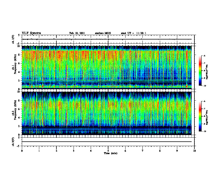
Task: Click time axis tick label '6'
Action: [x=126, y=151]
